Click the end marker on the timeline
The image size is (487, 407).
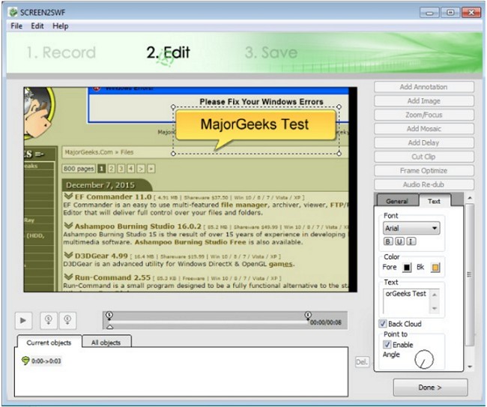pos(308,316)
